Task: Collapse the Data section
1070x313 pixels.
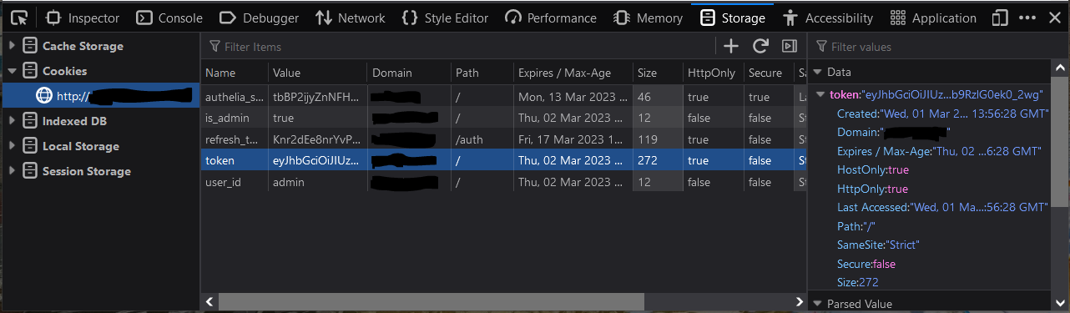Action: click(818, 73)
